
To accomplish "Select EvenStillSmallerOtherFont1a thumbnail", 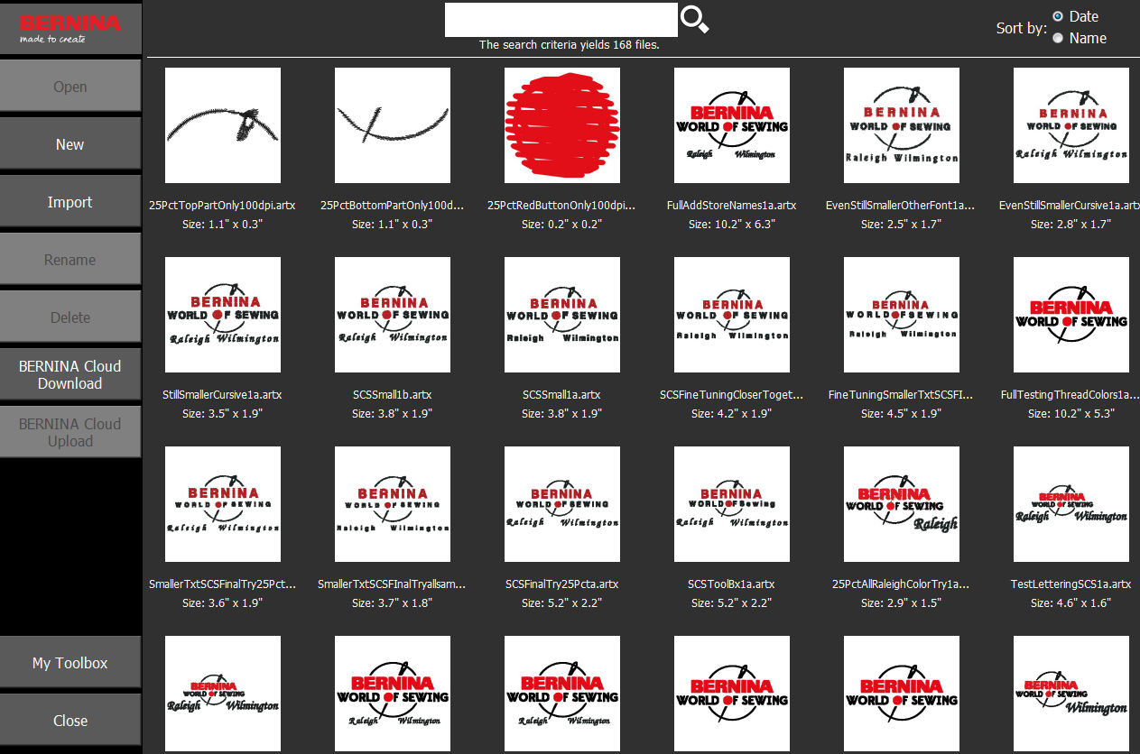I will (x=902, y=125).
